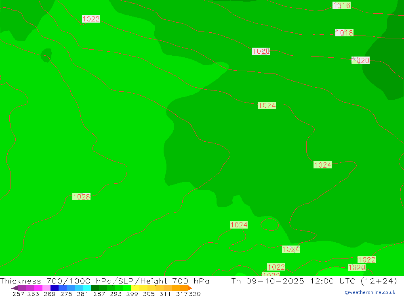Screen dimensions: 404x296
Task: Click the 1020 label right below the lower-right 1022
Action: point(357,267)
